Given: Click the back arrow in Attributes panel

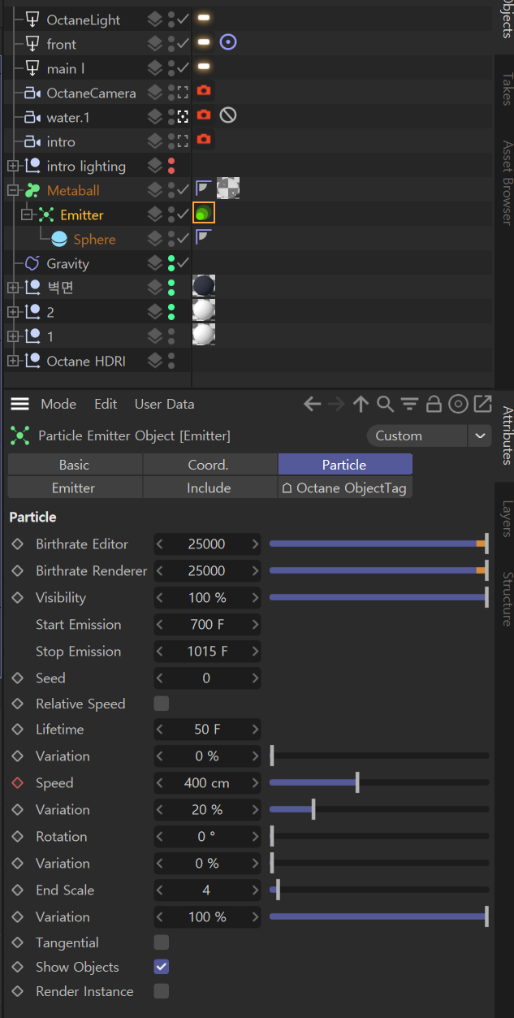Looking at the screenshot, I should click(312, 404).
